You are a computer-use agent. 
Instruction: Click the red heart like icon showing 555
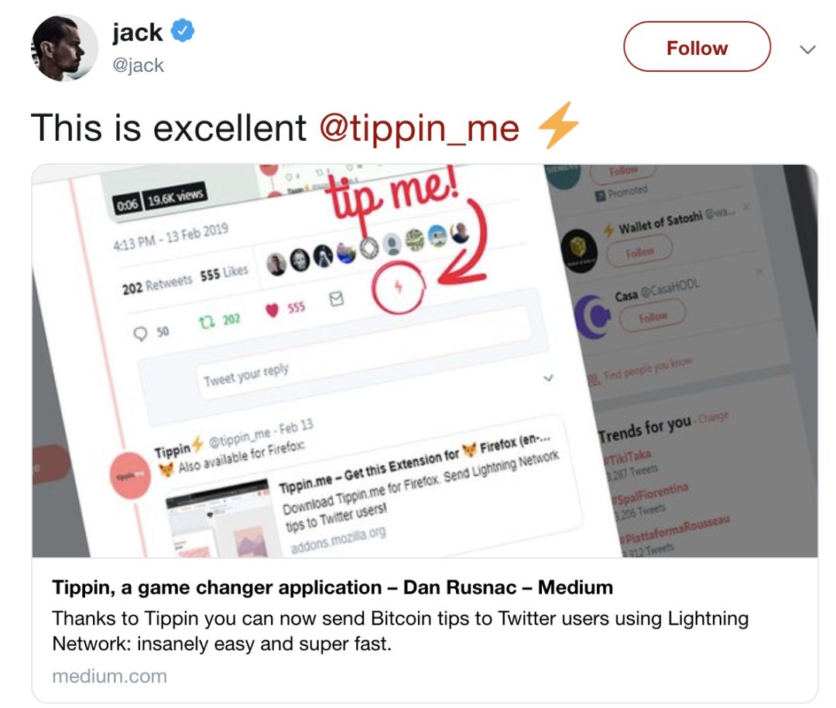(272, 310)
